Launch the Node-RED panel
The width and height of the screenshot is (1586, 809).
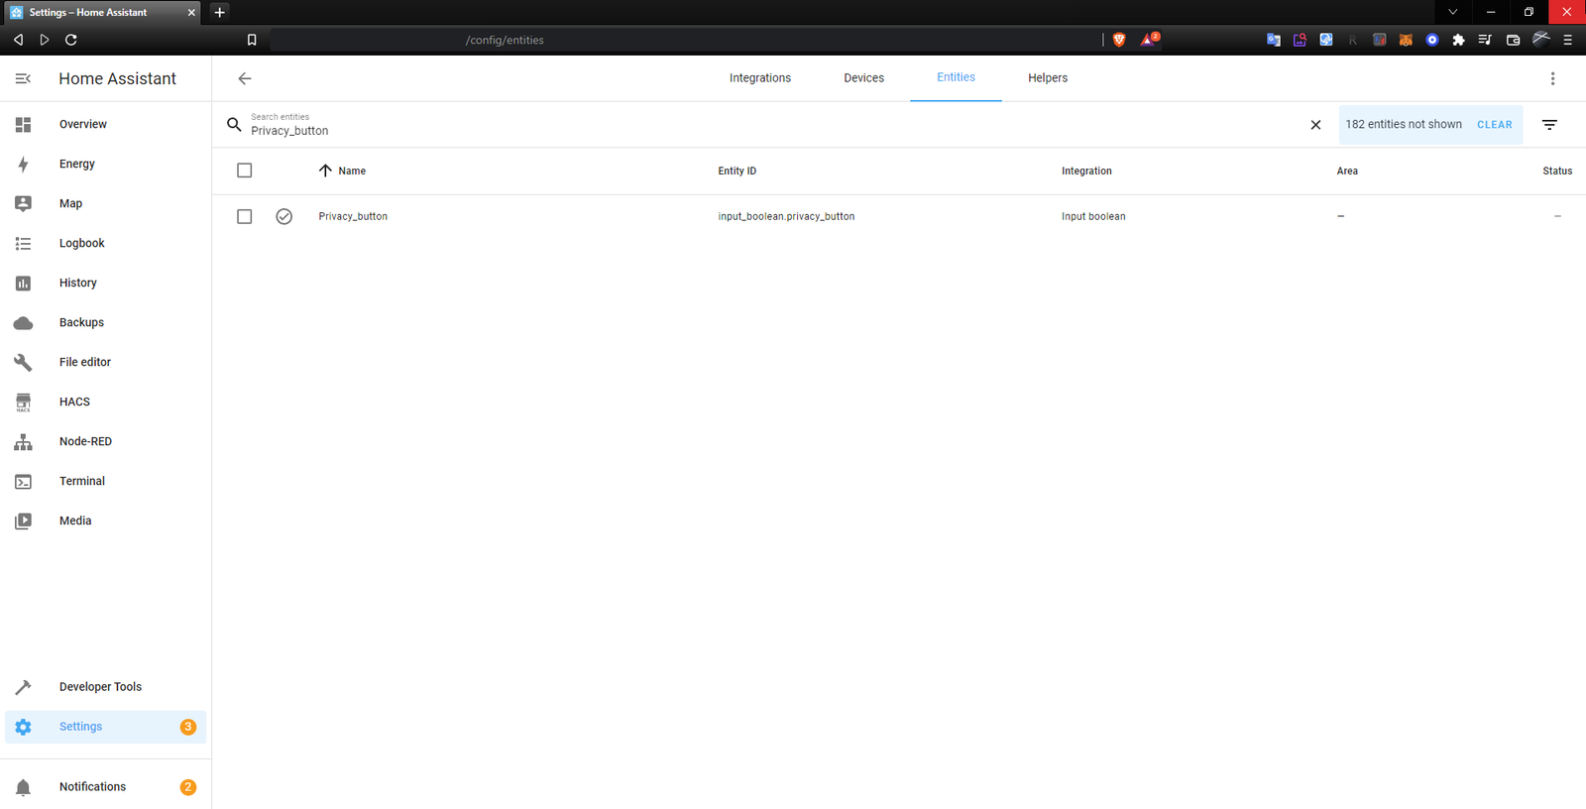pyautogui.click(x=85, y=441)
